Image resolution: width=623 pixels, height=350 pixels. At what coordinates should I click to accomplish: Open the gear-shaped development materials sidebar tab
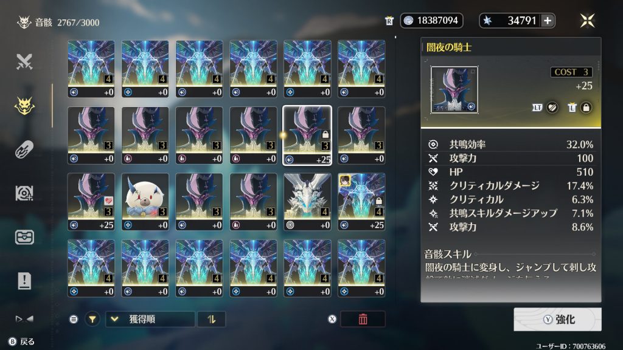(24, 193)
